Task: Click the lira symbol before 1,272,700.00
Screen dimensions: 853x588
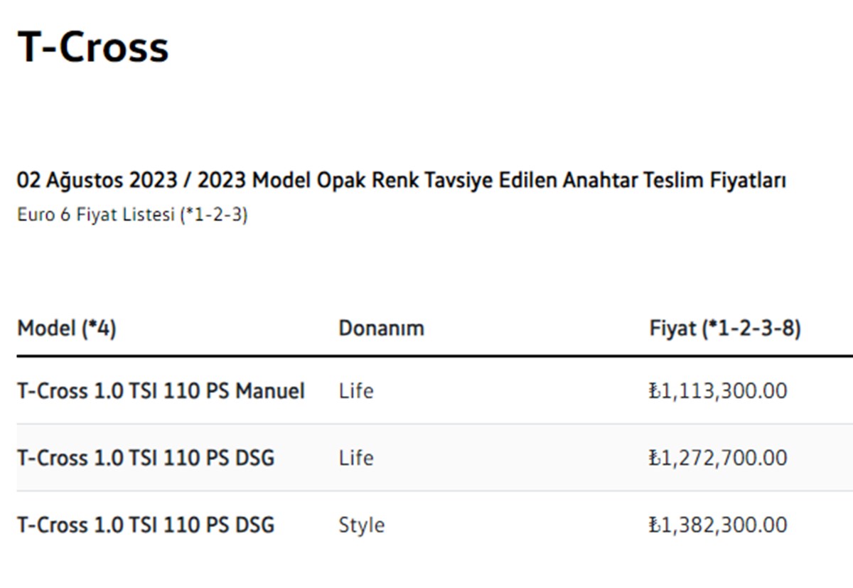Action: pos(655,458)
